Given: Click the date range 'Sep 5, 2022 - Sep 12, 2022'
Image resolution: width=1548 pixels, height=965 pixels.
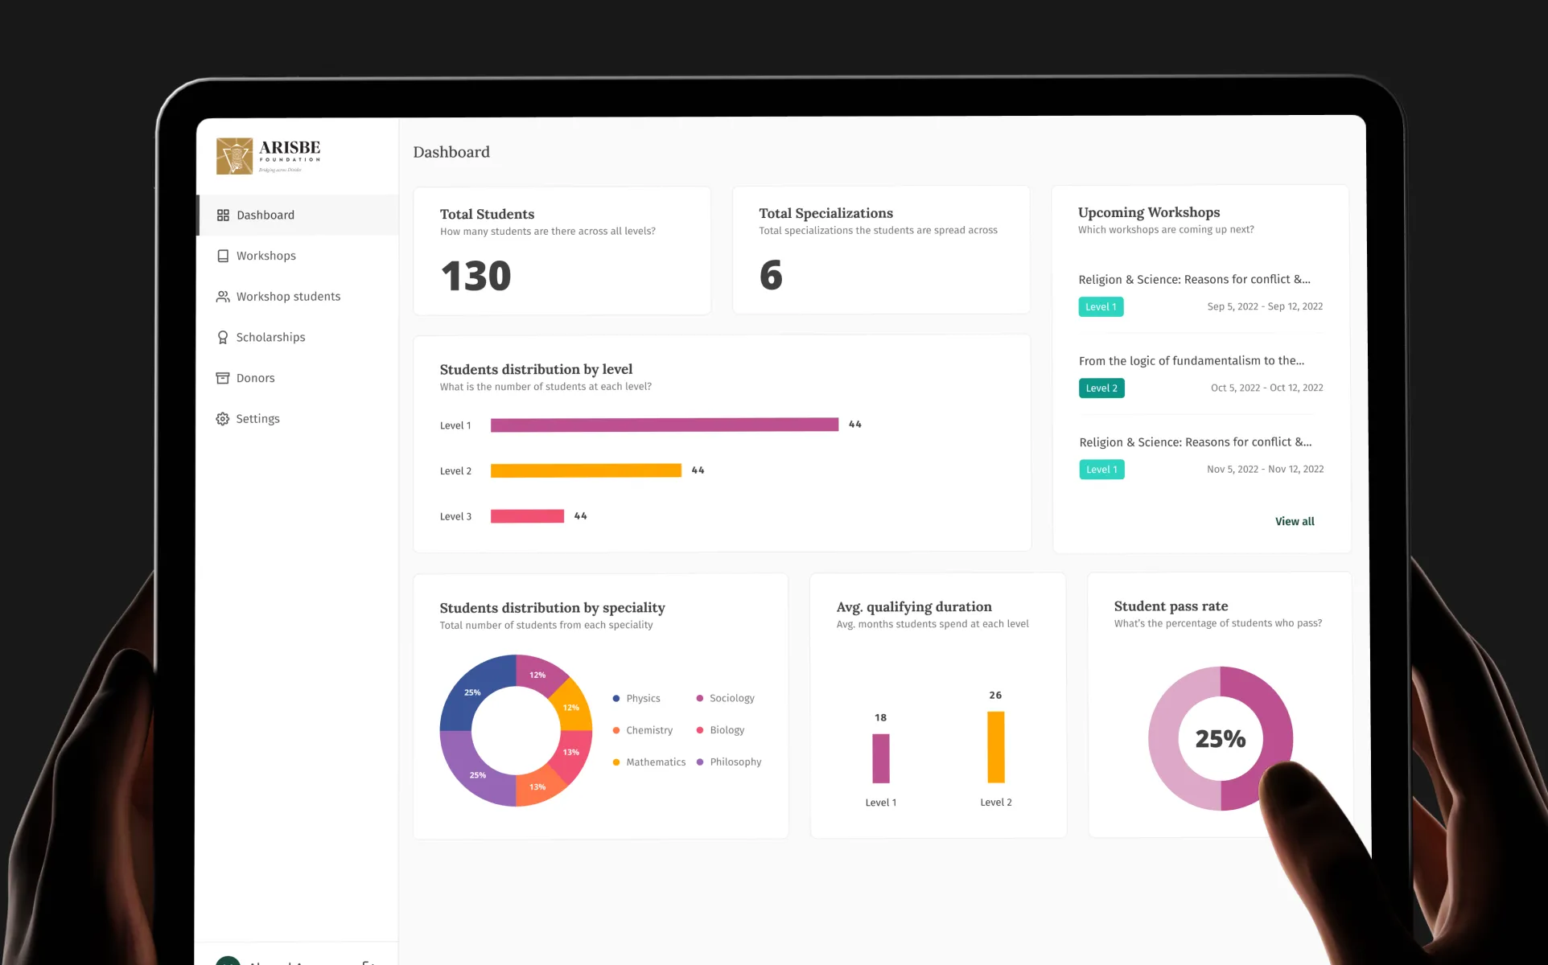Looking at the screenshot, I should (x=1265, y=306).
